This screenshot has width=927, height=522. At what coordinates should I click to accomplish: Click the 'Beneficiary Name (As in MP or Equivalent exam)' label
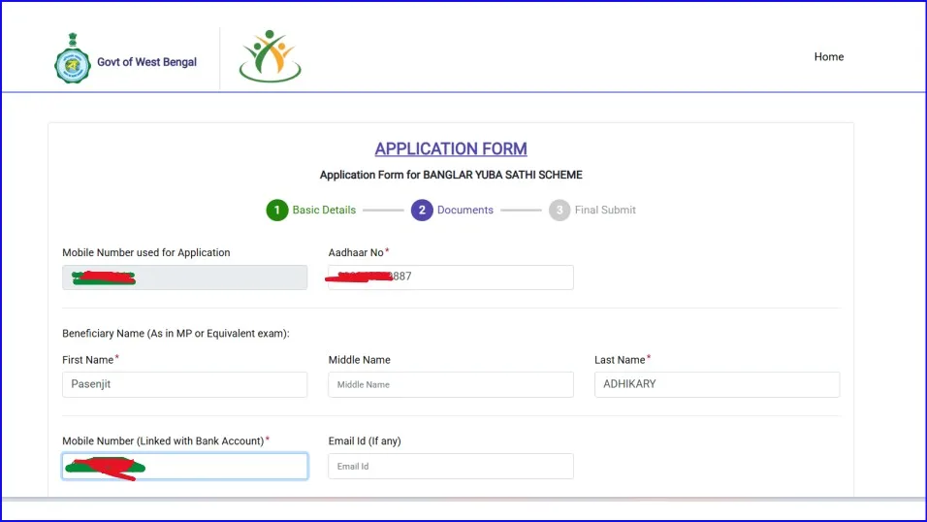tap(176, 334)
